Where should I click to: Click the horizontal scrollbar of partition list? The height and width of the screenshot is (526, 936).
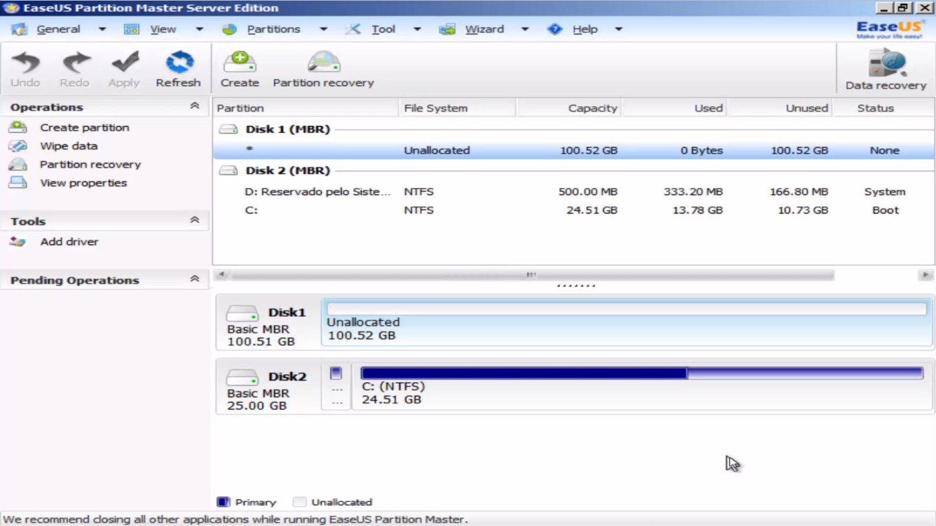click(532, 275)
